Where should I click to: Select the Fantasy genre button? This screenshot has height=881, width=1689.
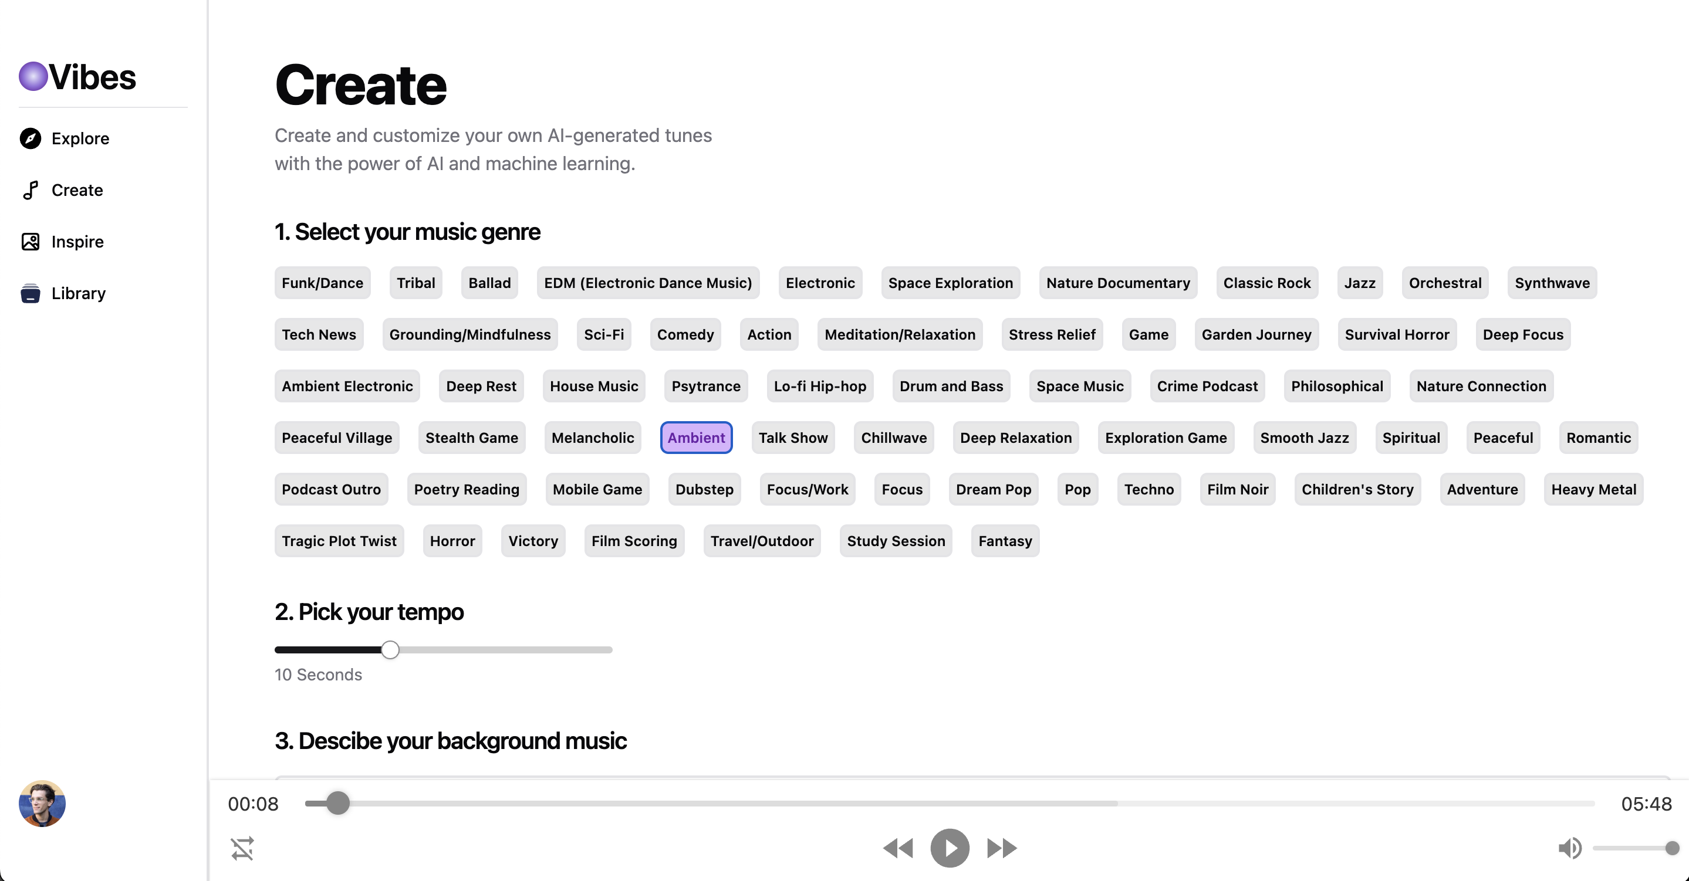1005,541
